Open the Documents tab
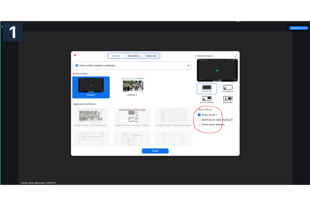Image resolution: width=310 pixels, height=206 pixels. pyautogui.click(x=134, y=56)
